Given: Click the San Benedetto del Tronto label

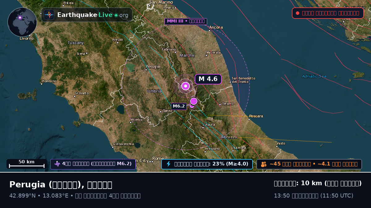Looking at the screenshot, I should pyautogui.click(x=244, y=80).
